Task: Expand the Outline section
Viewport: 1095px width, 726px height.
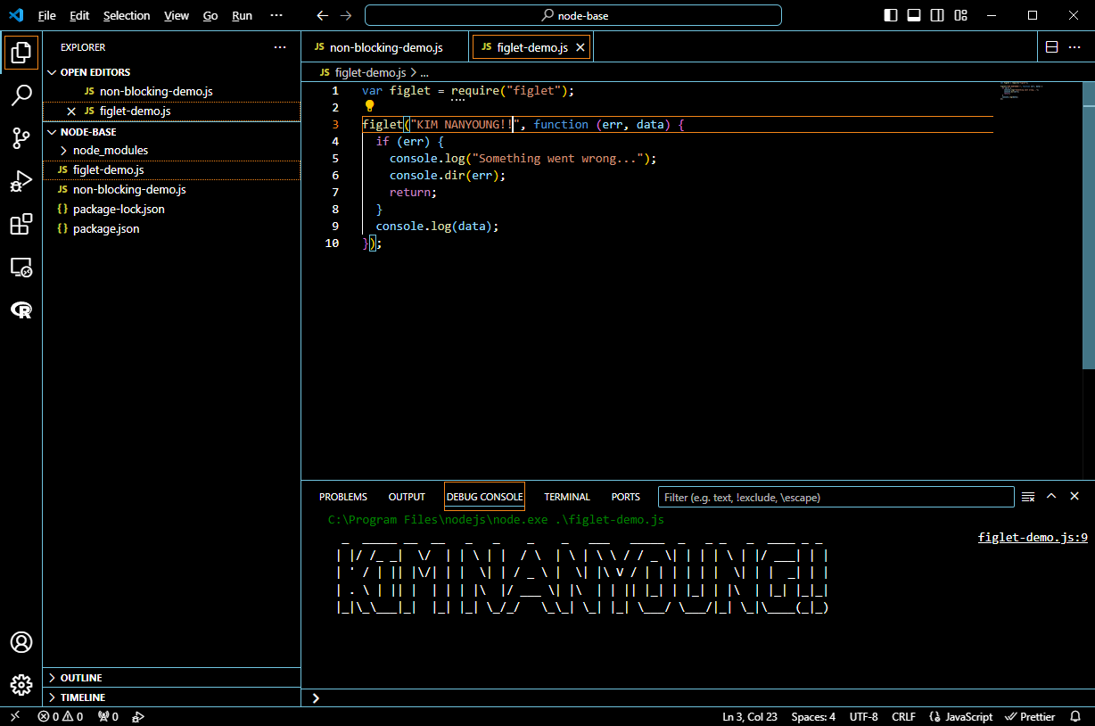Action: click(x=171, y=678)
